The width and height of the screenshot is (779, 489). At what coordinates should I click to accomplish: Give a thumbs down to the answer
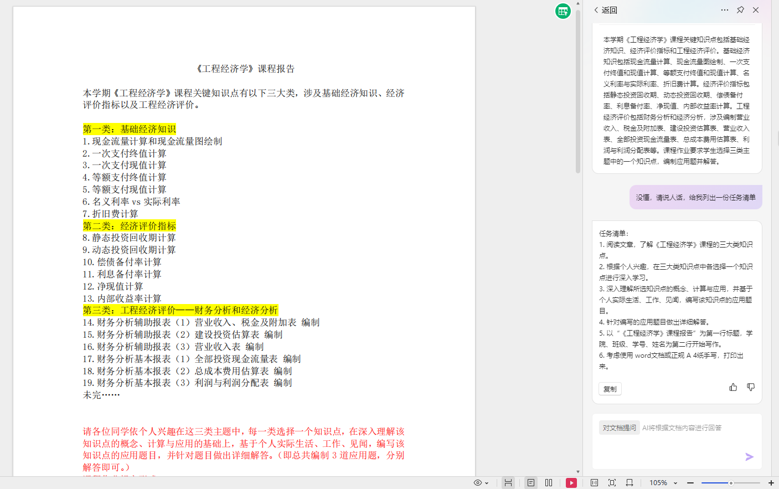tap(751, 387)
